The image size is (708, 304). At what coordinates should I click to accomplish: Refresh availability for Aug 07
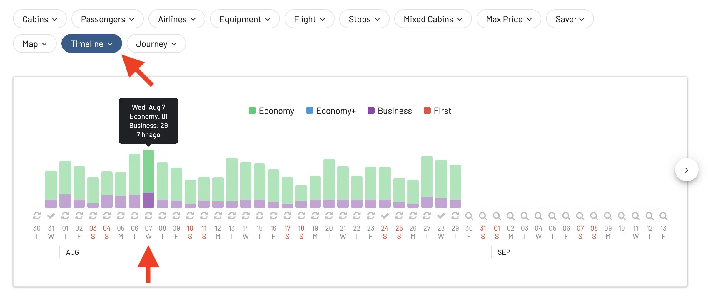click(148, 216)
